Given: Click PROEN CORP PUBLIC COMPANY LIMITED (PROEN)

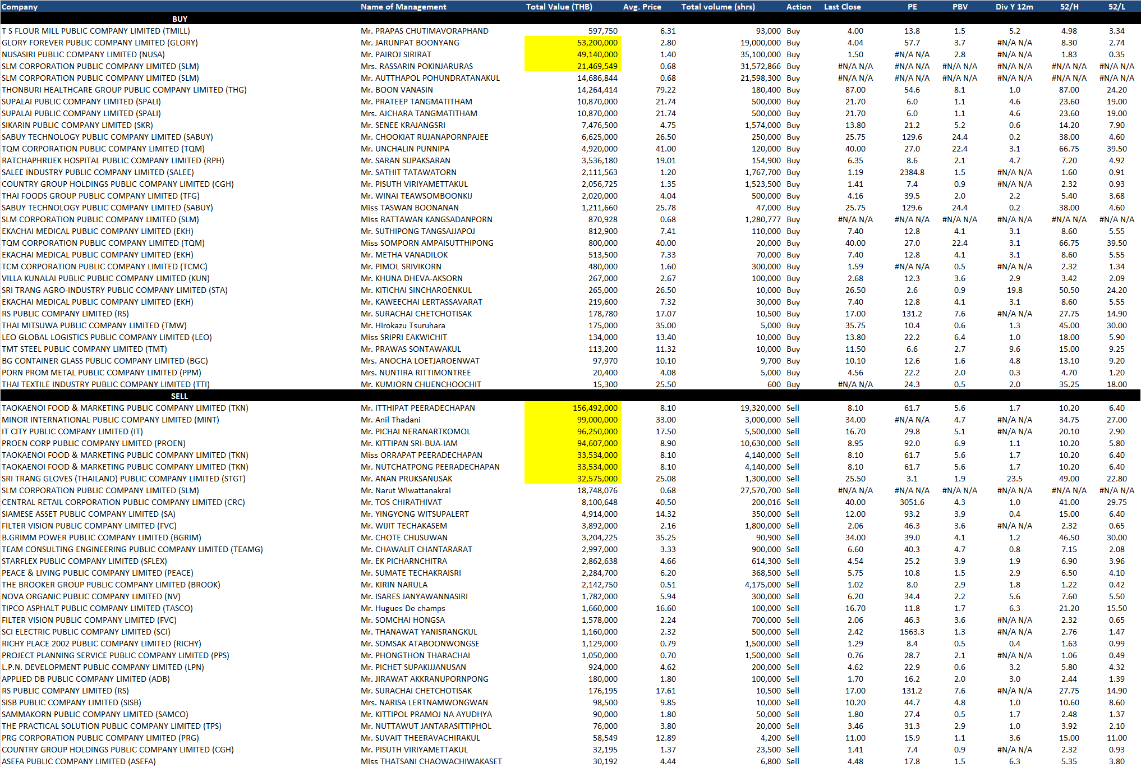Looking at the screenshot, I should tap(94, 443).
